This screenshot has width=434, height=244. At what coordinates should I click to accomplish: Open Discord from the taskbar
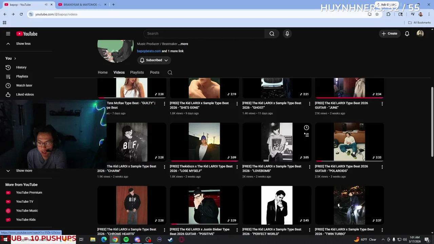point(137,240)
